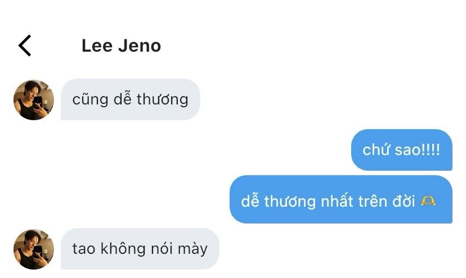Click the word "Jeno" in the header
The height and width of the screenshot is (278, 466).
pyautogui.click(x=140, y=45)
